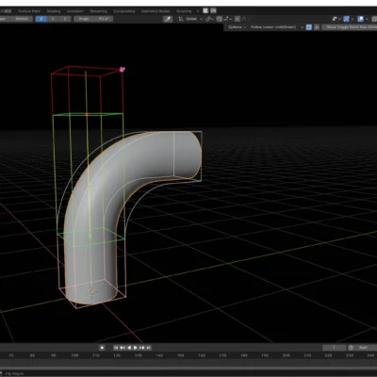The height and width of the screenshot is (377, 377).
Task: Click the current frame number field
Action: [335, 348]
